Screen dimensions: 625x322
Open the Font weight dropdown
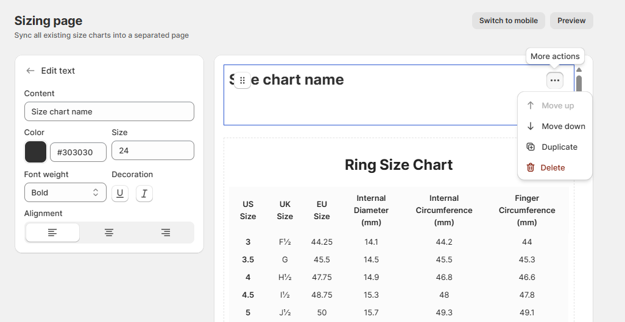point(65,192)
